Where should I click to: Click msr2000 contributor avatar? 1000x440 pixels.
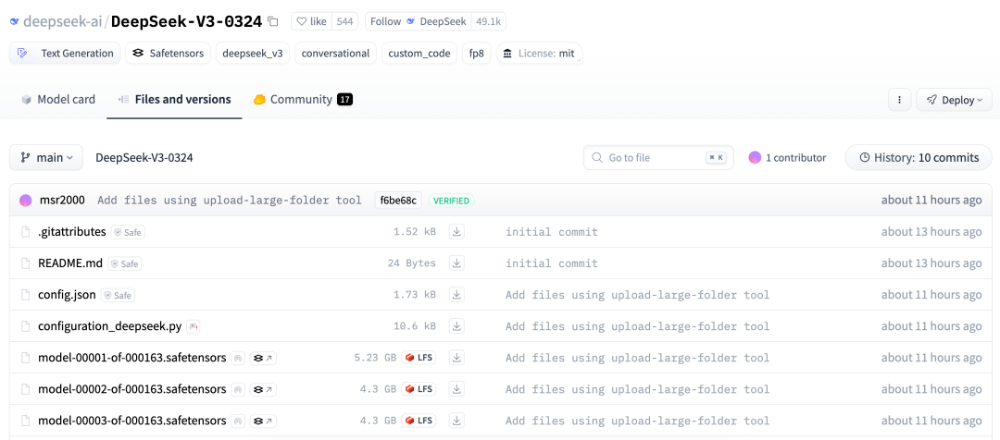(26, 201)
